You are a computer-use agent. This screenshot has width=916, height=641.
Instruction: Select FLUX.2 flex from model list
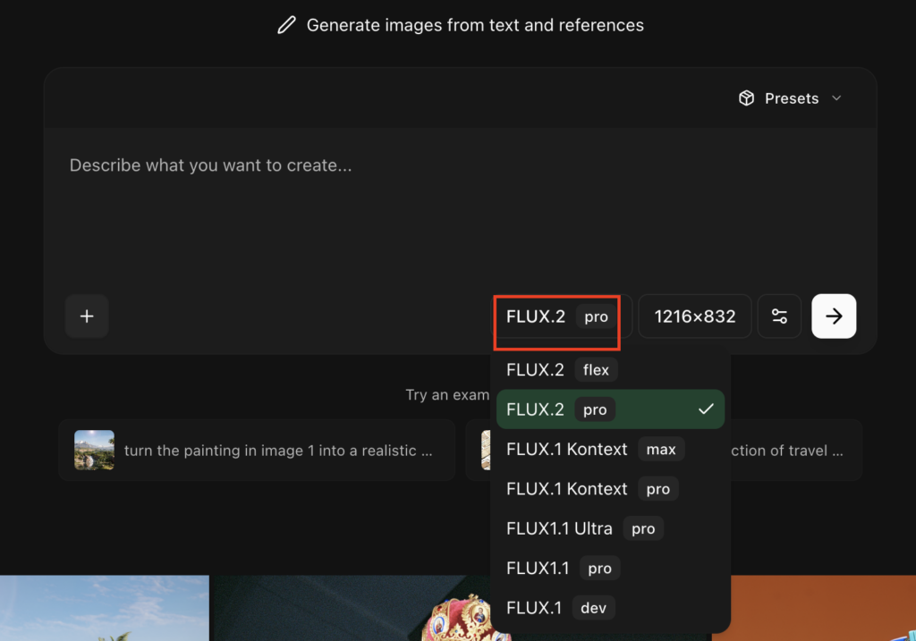click(561, 370)
